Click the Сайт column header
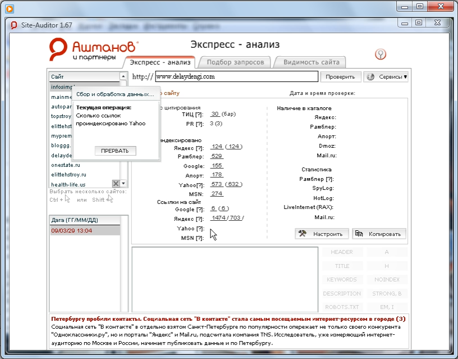Screen dimensions: 458x359 point(85,76)
